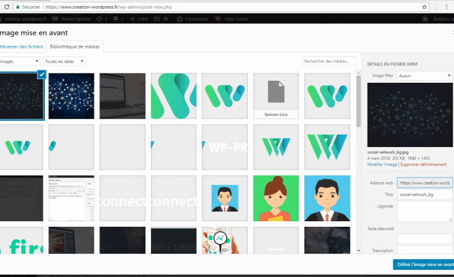Select the large cropped W logo thumbnail
Viewport: 454px width, 277px height.
(x=174, y=96)
